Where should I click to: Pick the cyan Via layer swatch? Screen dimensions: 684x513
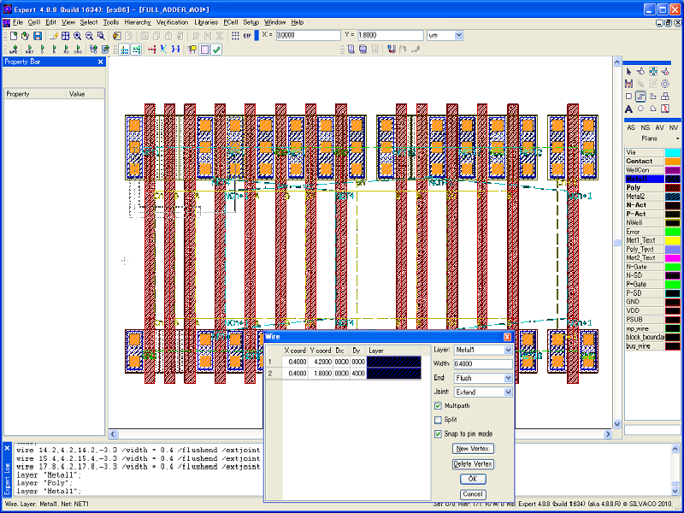[673, 152]
